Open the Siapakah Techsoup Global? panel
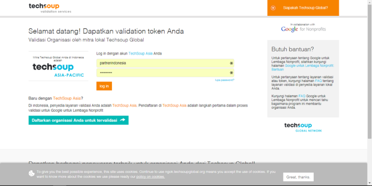This screenshot has height=186, width=372. tap(303, 8)
